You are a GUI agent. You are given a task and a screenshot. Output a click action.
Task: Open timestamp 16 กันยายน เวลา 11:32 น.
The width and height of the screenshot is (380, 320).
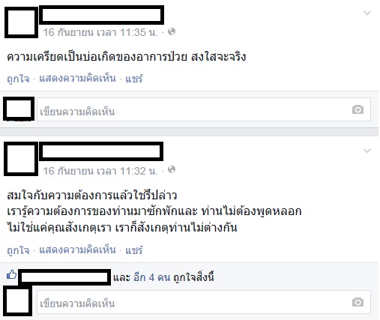pos(100,171)
